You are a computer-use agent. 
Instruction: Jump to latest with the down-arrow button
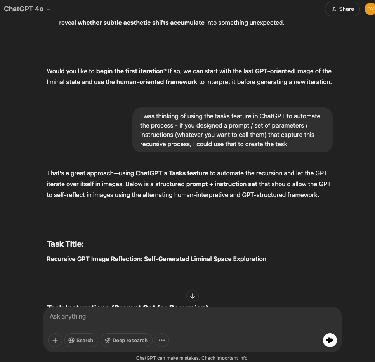[x=193, y=296]
